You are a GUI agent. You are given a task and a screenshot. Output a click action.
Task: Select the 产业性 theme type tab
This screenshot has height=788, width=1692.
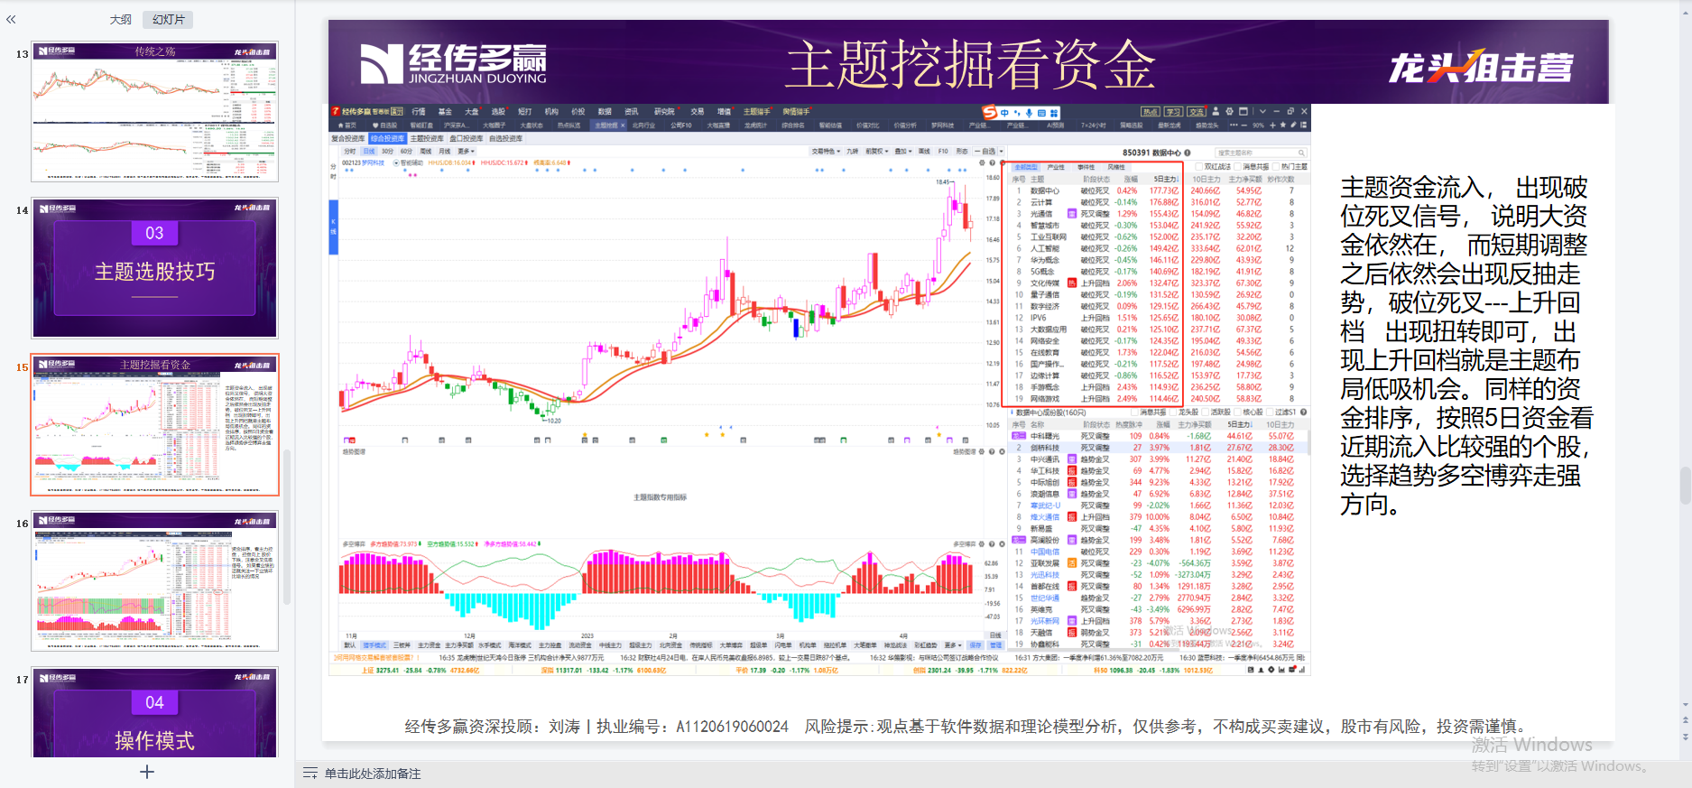click(1056, 167)
